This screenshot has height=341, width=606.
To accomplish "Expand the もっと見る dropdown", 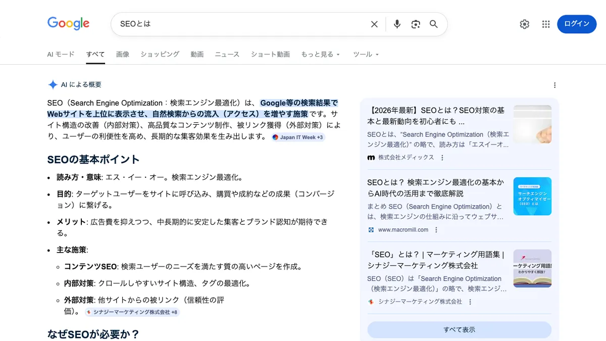I will tap(321, 54).
